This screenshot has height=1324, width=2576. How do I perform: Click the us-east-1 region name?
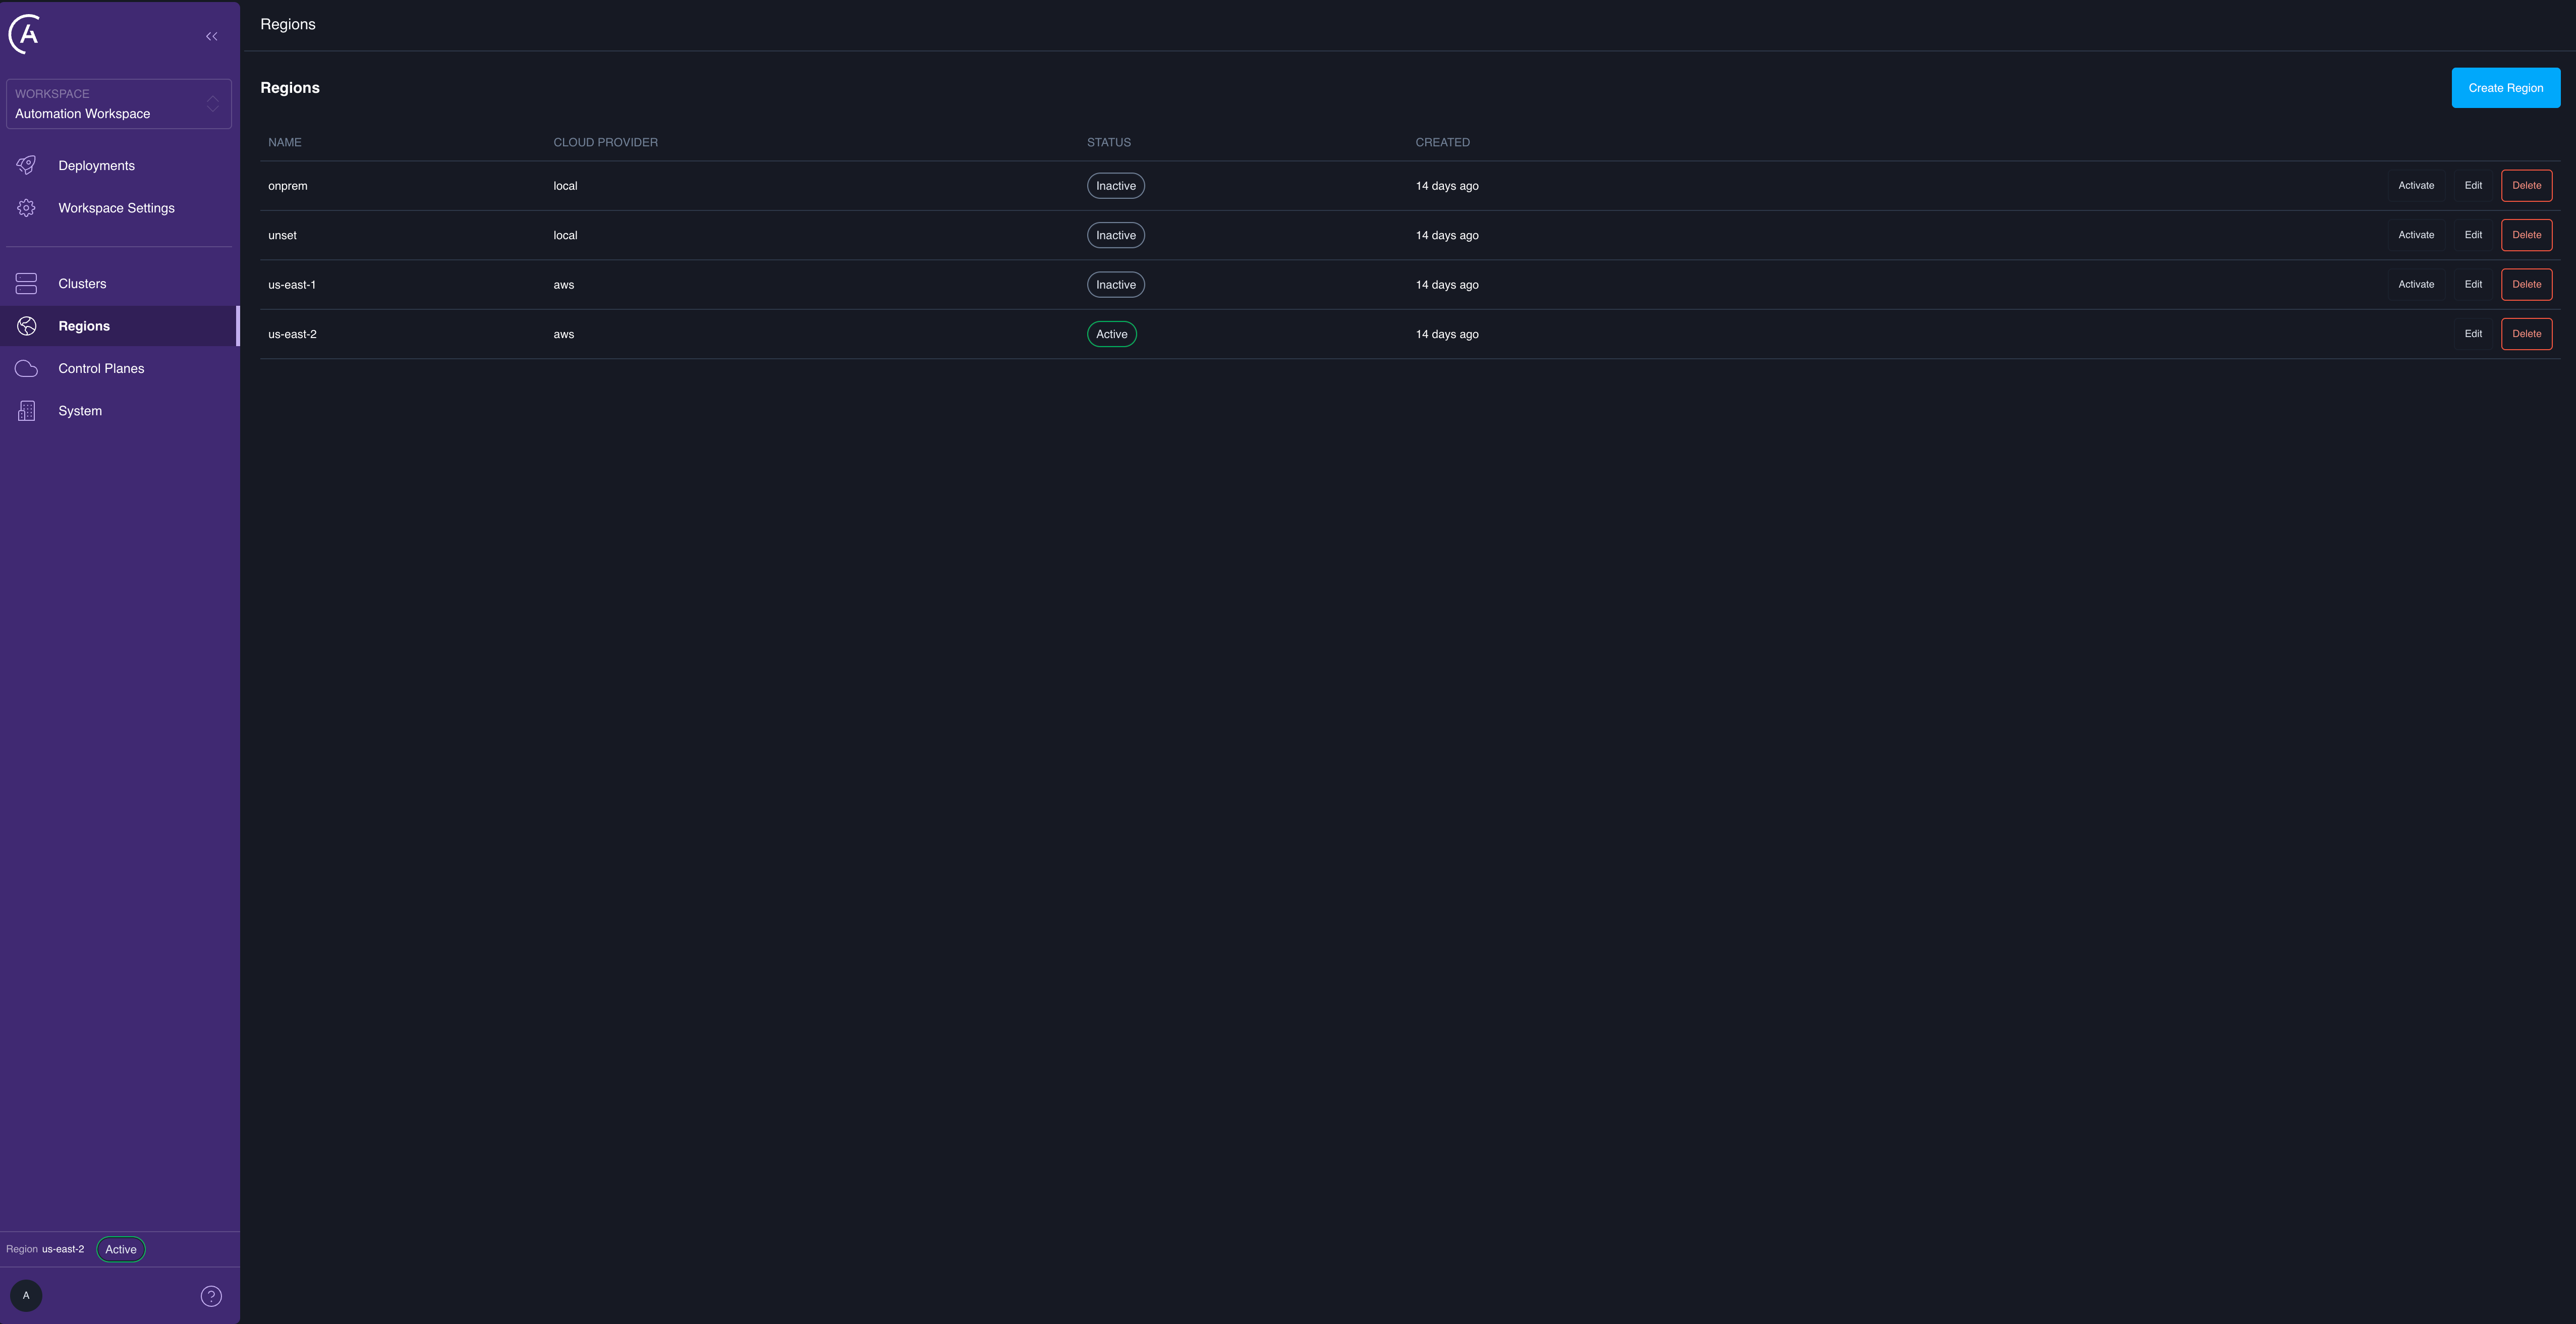tap(292, 285)
